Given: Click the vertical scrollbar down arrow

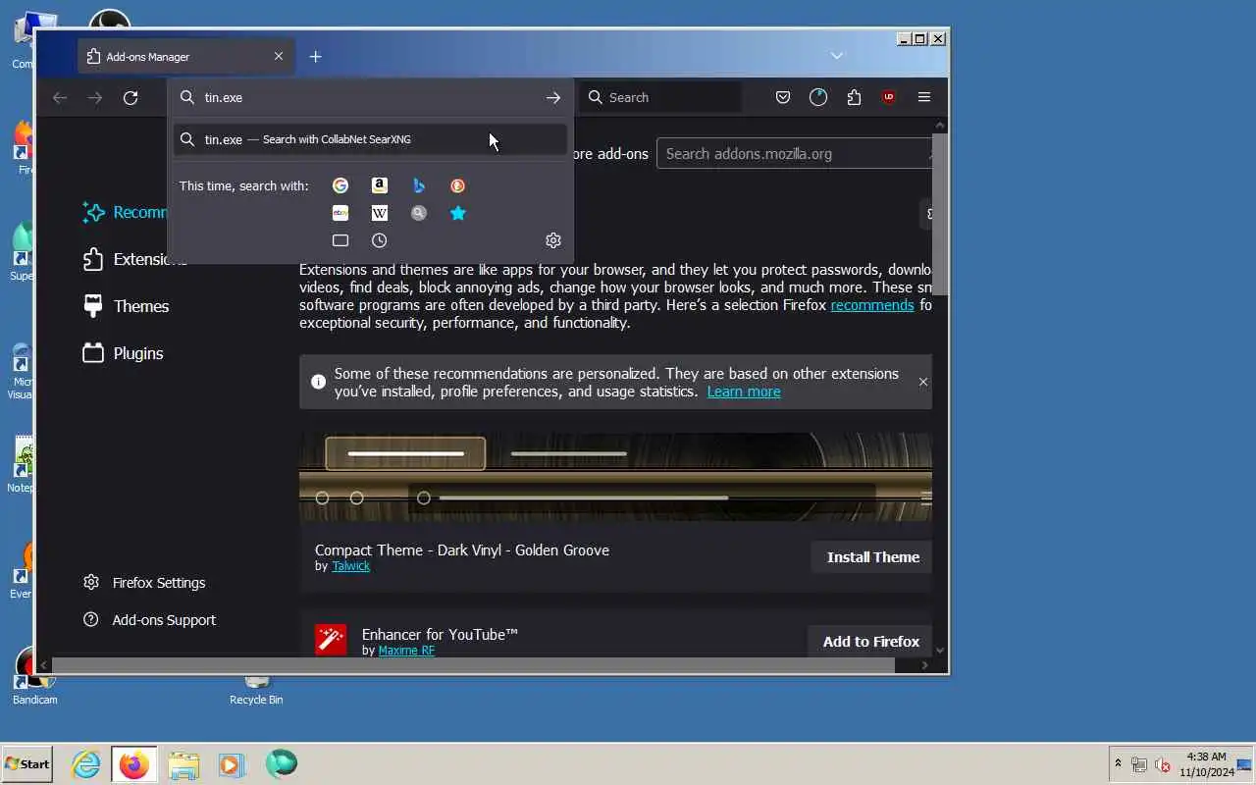Looking at the screenshot, I should (x=940, y=650).
